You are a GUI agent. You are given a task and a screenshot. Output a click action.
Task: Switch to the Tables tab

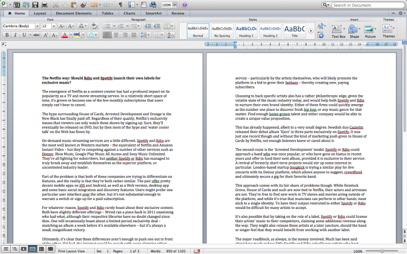[x=108, y=13]
